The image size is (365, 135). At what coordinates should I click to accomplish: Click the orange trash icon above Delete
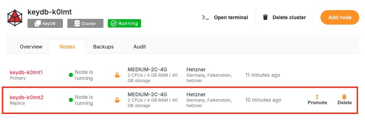pos(344,97)
